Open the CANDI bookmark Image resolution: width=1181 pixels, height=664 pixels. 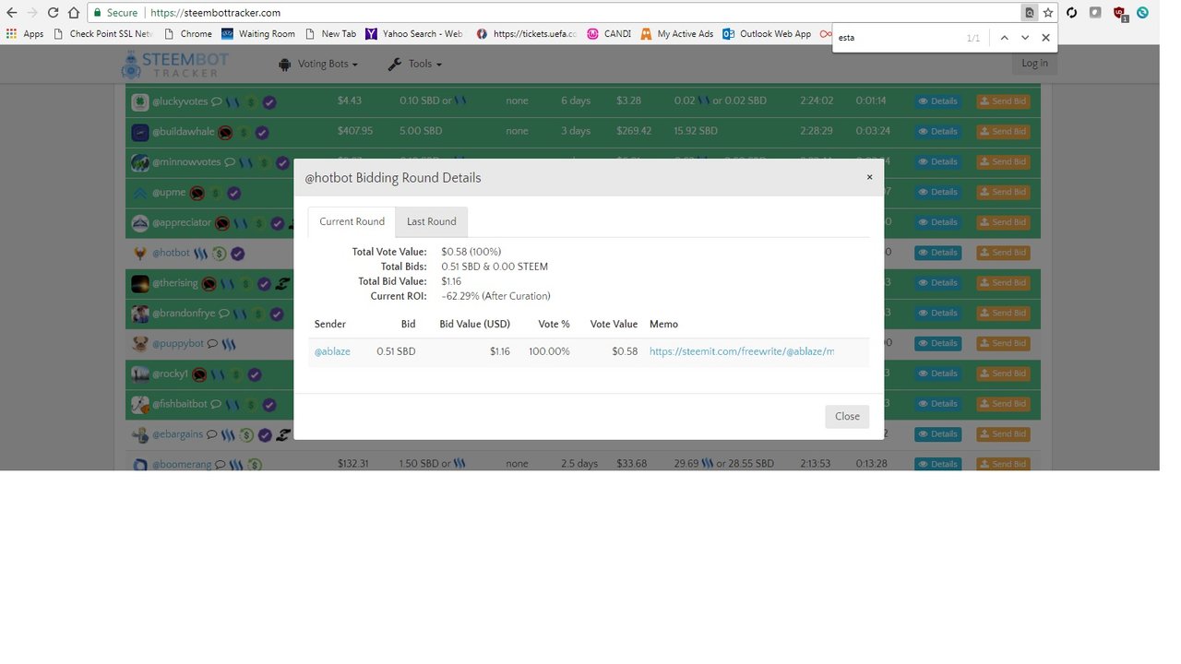609,34
